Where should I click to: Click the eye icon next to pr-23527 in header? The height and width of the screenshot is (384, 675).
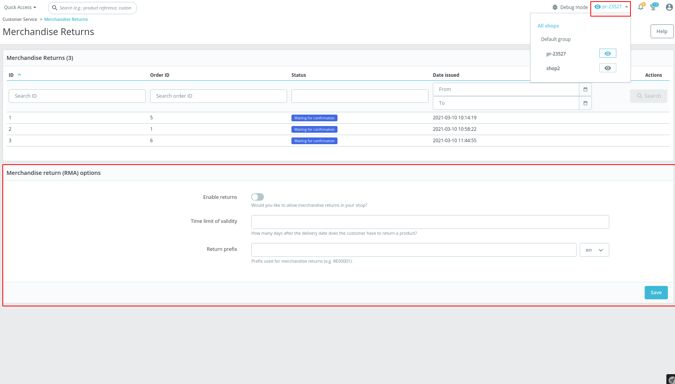pos(597,7)
